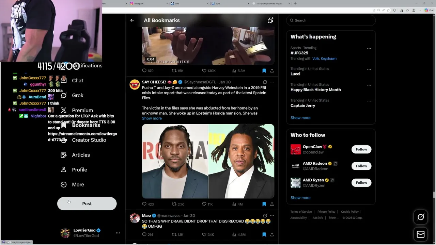
Task: Open the floating Grok button at bottom right
Action: click(x=421, y=217)
